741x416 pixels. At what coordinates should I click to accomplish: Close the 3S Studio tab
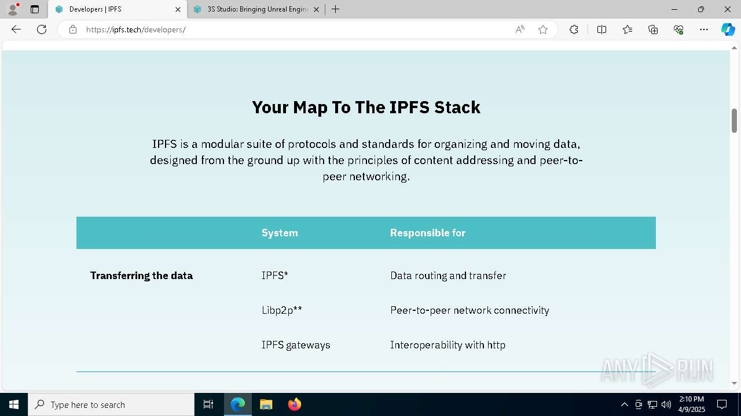tap(317, 9)
